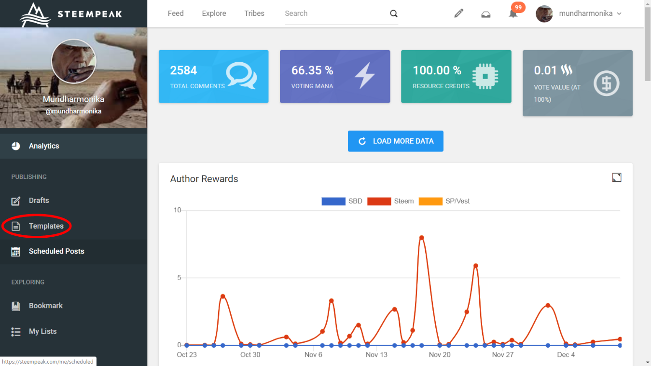Go to Analytics in sidebar
This screenshot has width=651, height=366.
click(x=73, y=146)
